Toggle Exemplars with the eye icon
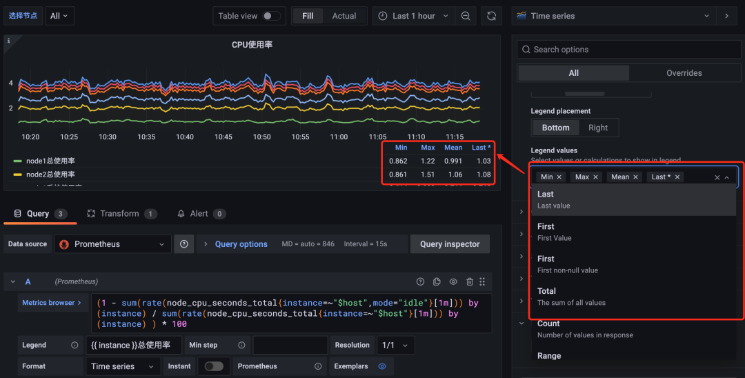Screen dimensions: 745x378 pyautogui.click(x=382, y=366)
